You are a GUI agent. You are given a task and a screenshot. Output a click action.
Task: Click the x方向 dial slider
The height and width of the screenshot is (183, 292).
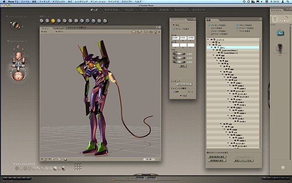179,54
